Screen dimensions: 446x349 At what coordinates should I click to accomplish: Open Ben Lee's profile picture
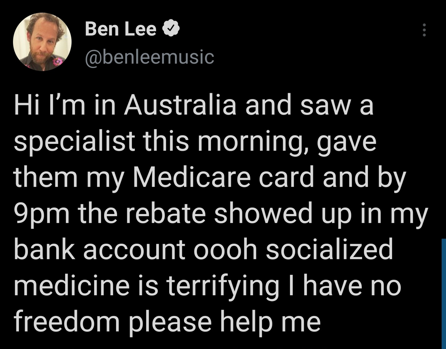coord(42,42)
